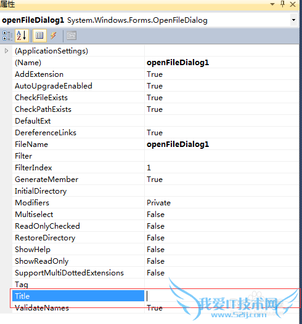Click the empty Filter value field
This screenshot has width=302, height=324.
click(222, 156)
